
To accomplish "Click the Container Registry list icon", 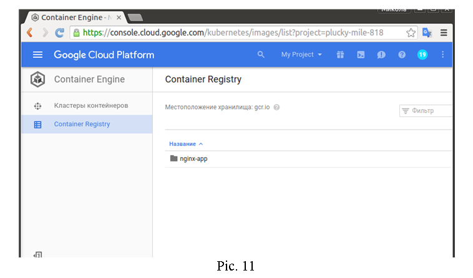I will click(x=37, y=125).
